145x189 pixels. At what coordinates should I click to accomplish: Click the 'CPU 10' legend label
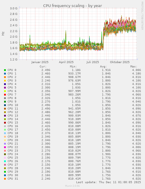pos(13,105)
